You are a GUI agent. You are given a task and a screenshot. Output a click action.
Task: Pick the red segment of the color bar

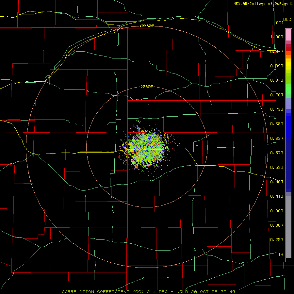tap(288, 49)
